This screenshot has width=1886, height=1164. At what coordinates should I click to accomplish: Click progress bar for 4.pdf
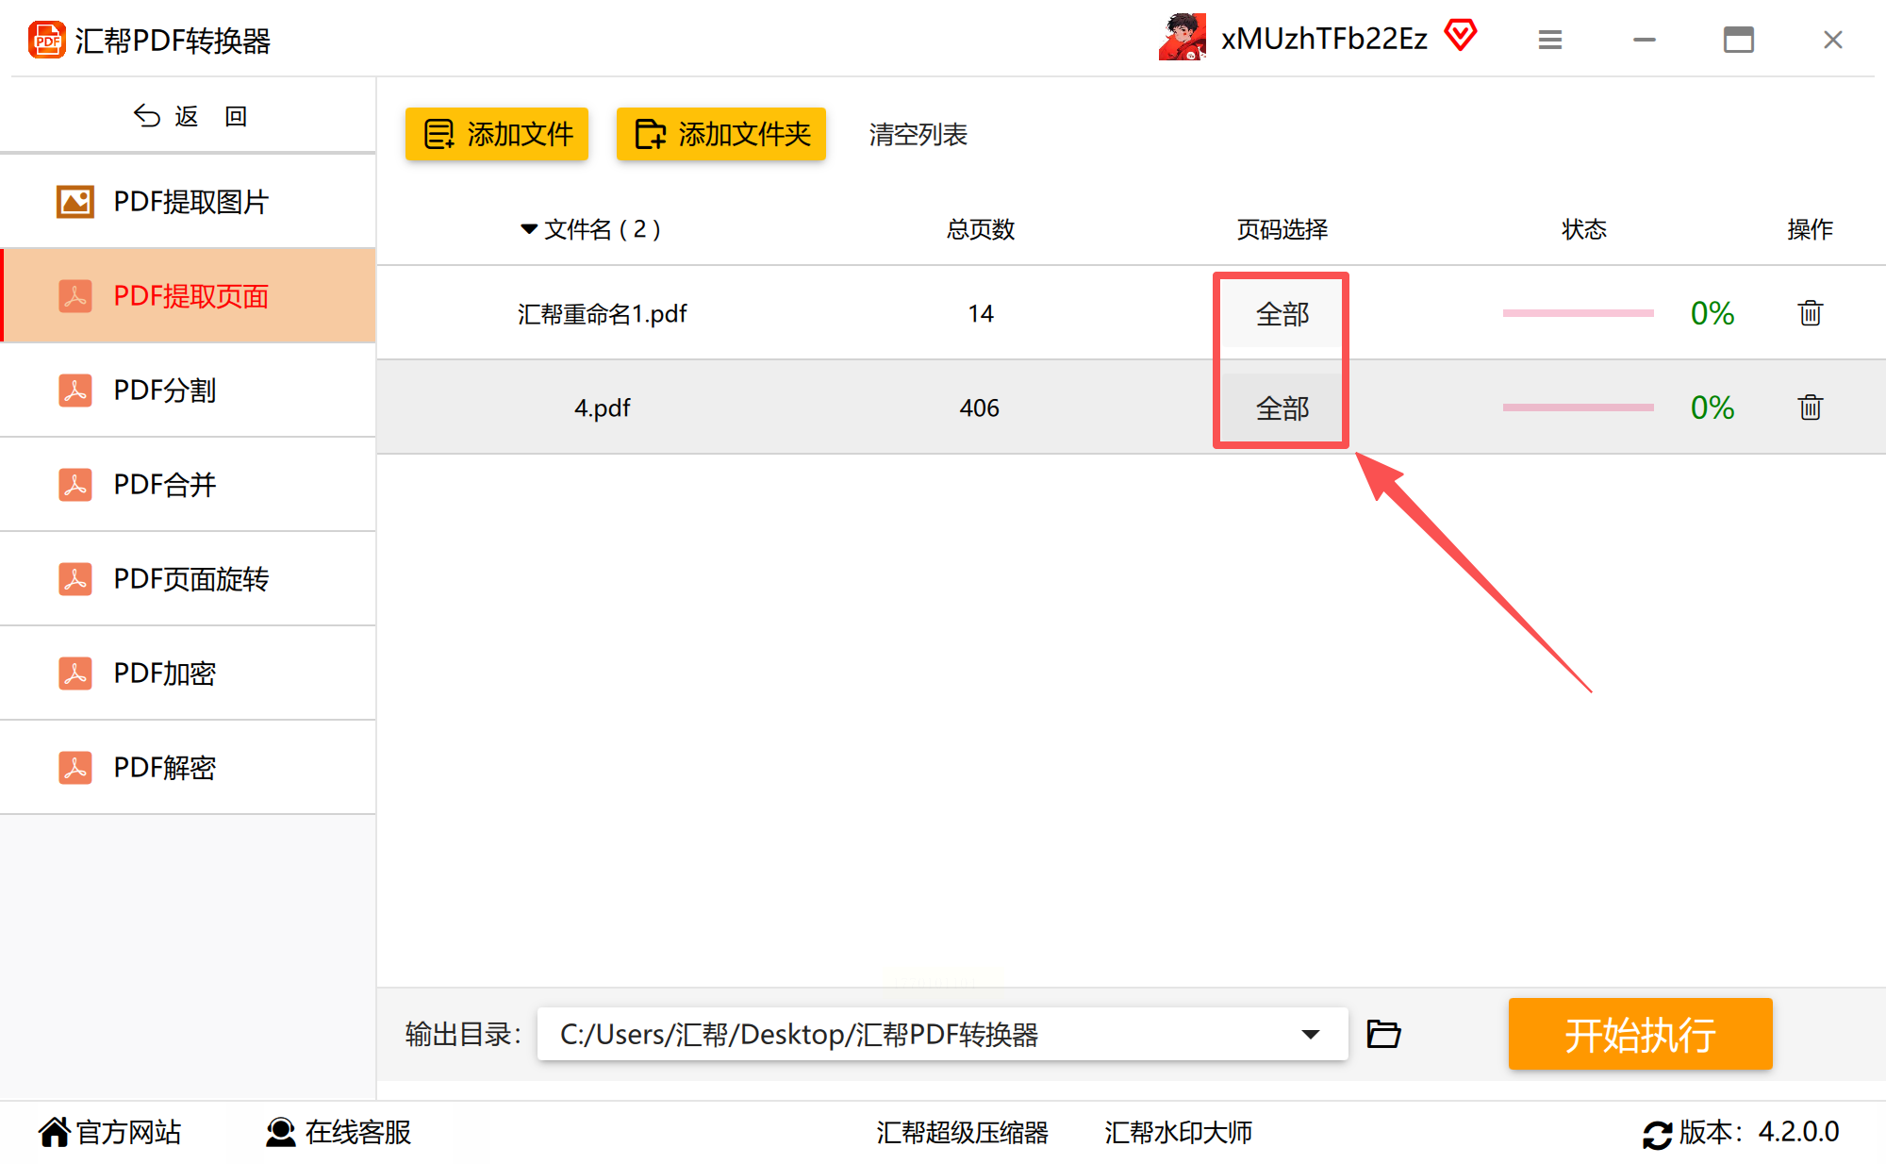pos(1578,407)
